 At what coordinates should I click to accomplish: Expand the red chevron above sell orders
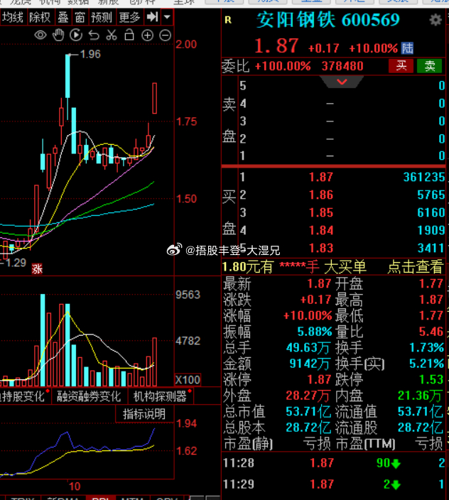click(x=342, y=82)
